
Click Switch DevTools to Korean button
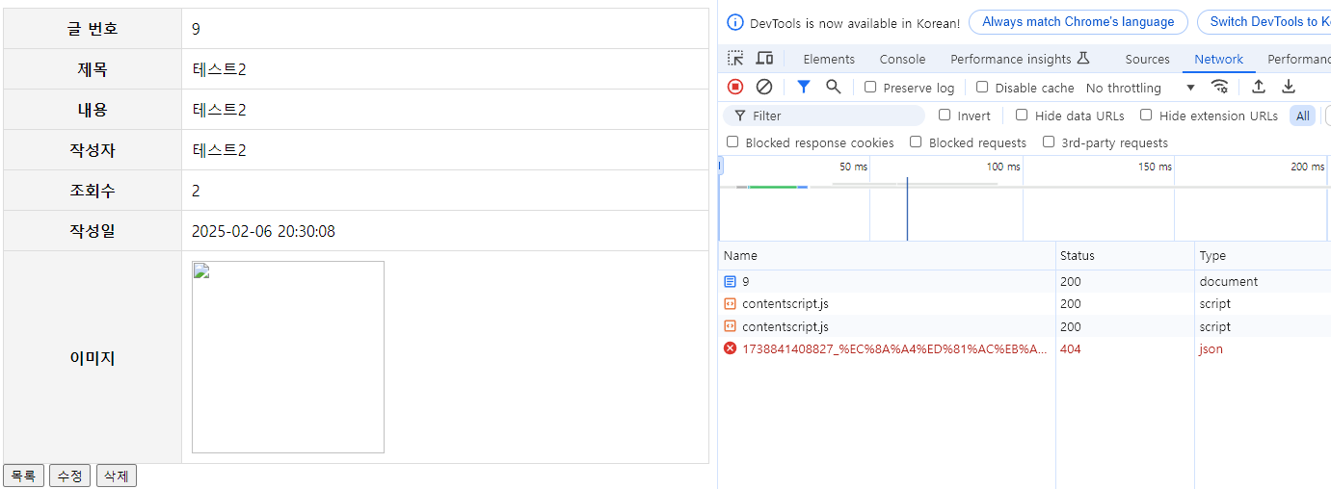pyautogui.click(x=1264, y=22)
